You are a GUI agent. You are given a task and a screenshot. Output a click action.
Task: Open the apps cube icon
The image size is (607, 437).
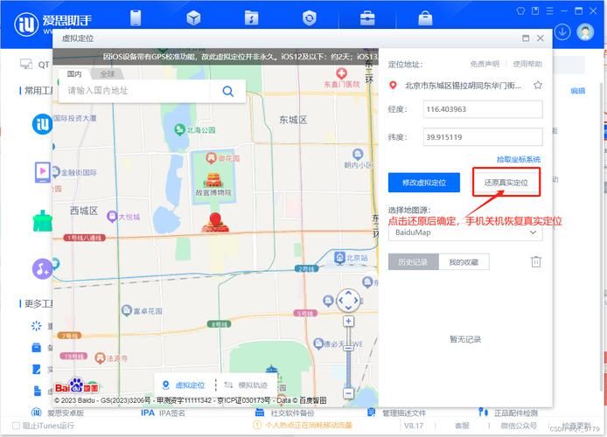pos(193,17)
